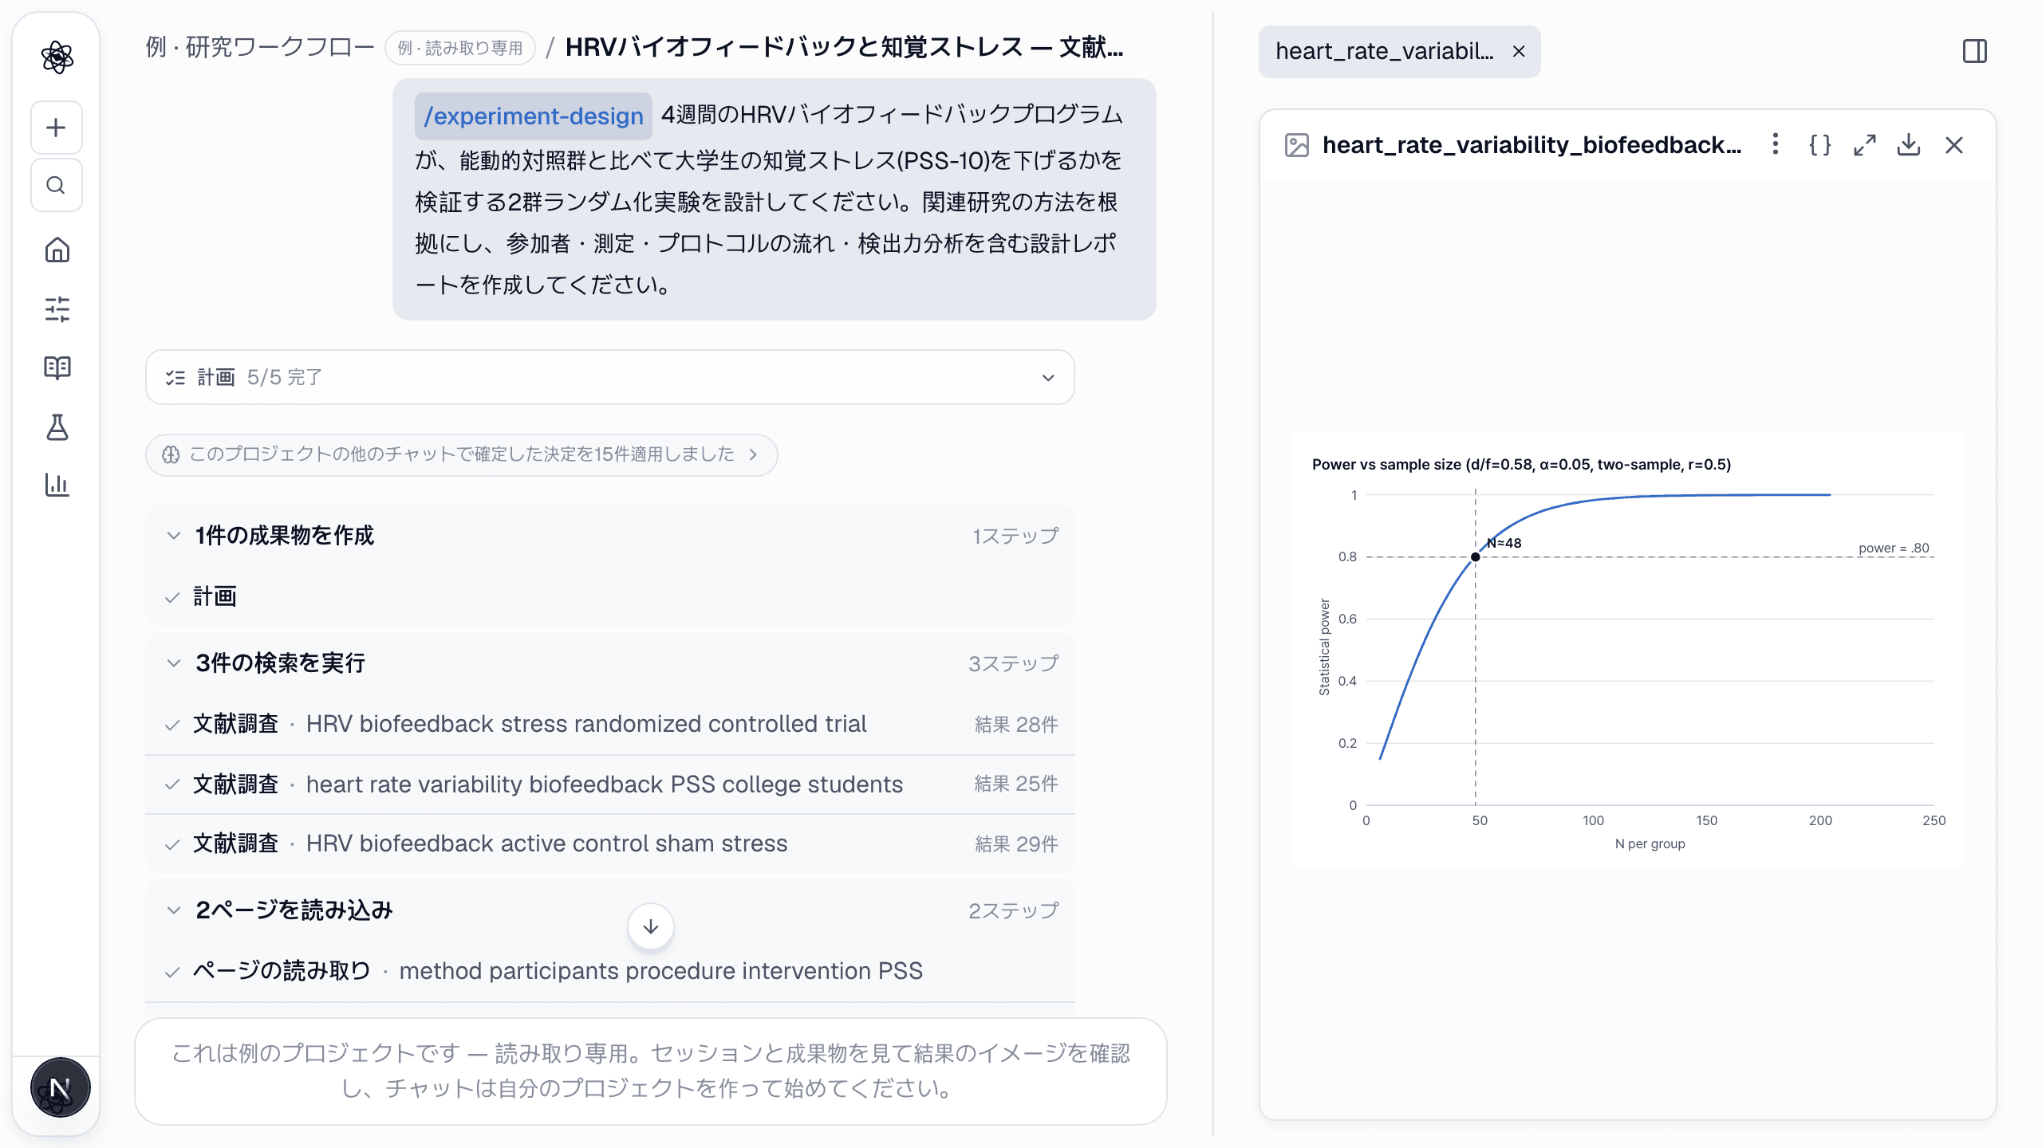The width and height of the screenshot is (2042, 1148).
Task: Open more options menu for heart_rate_variability file
Action: (1775, 144)
